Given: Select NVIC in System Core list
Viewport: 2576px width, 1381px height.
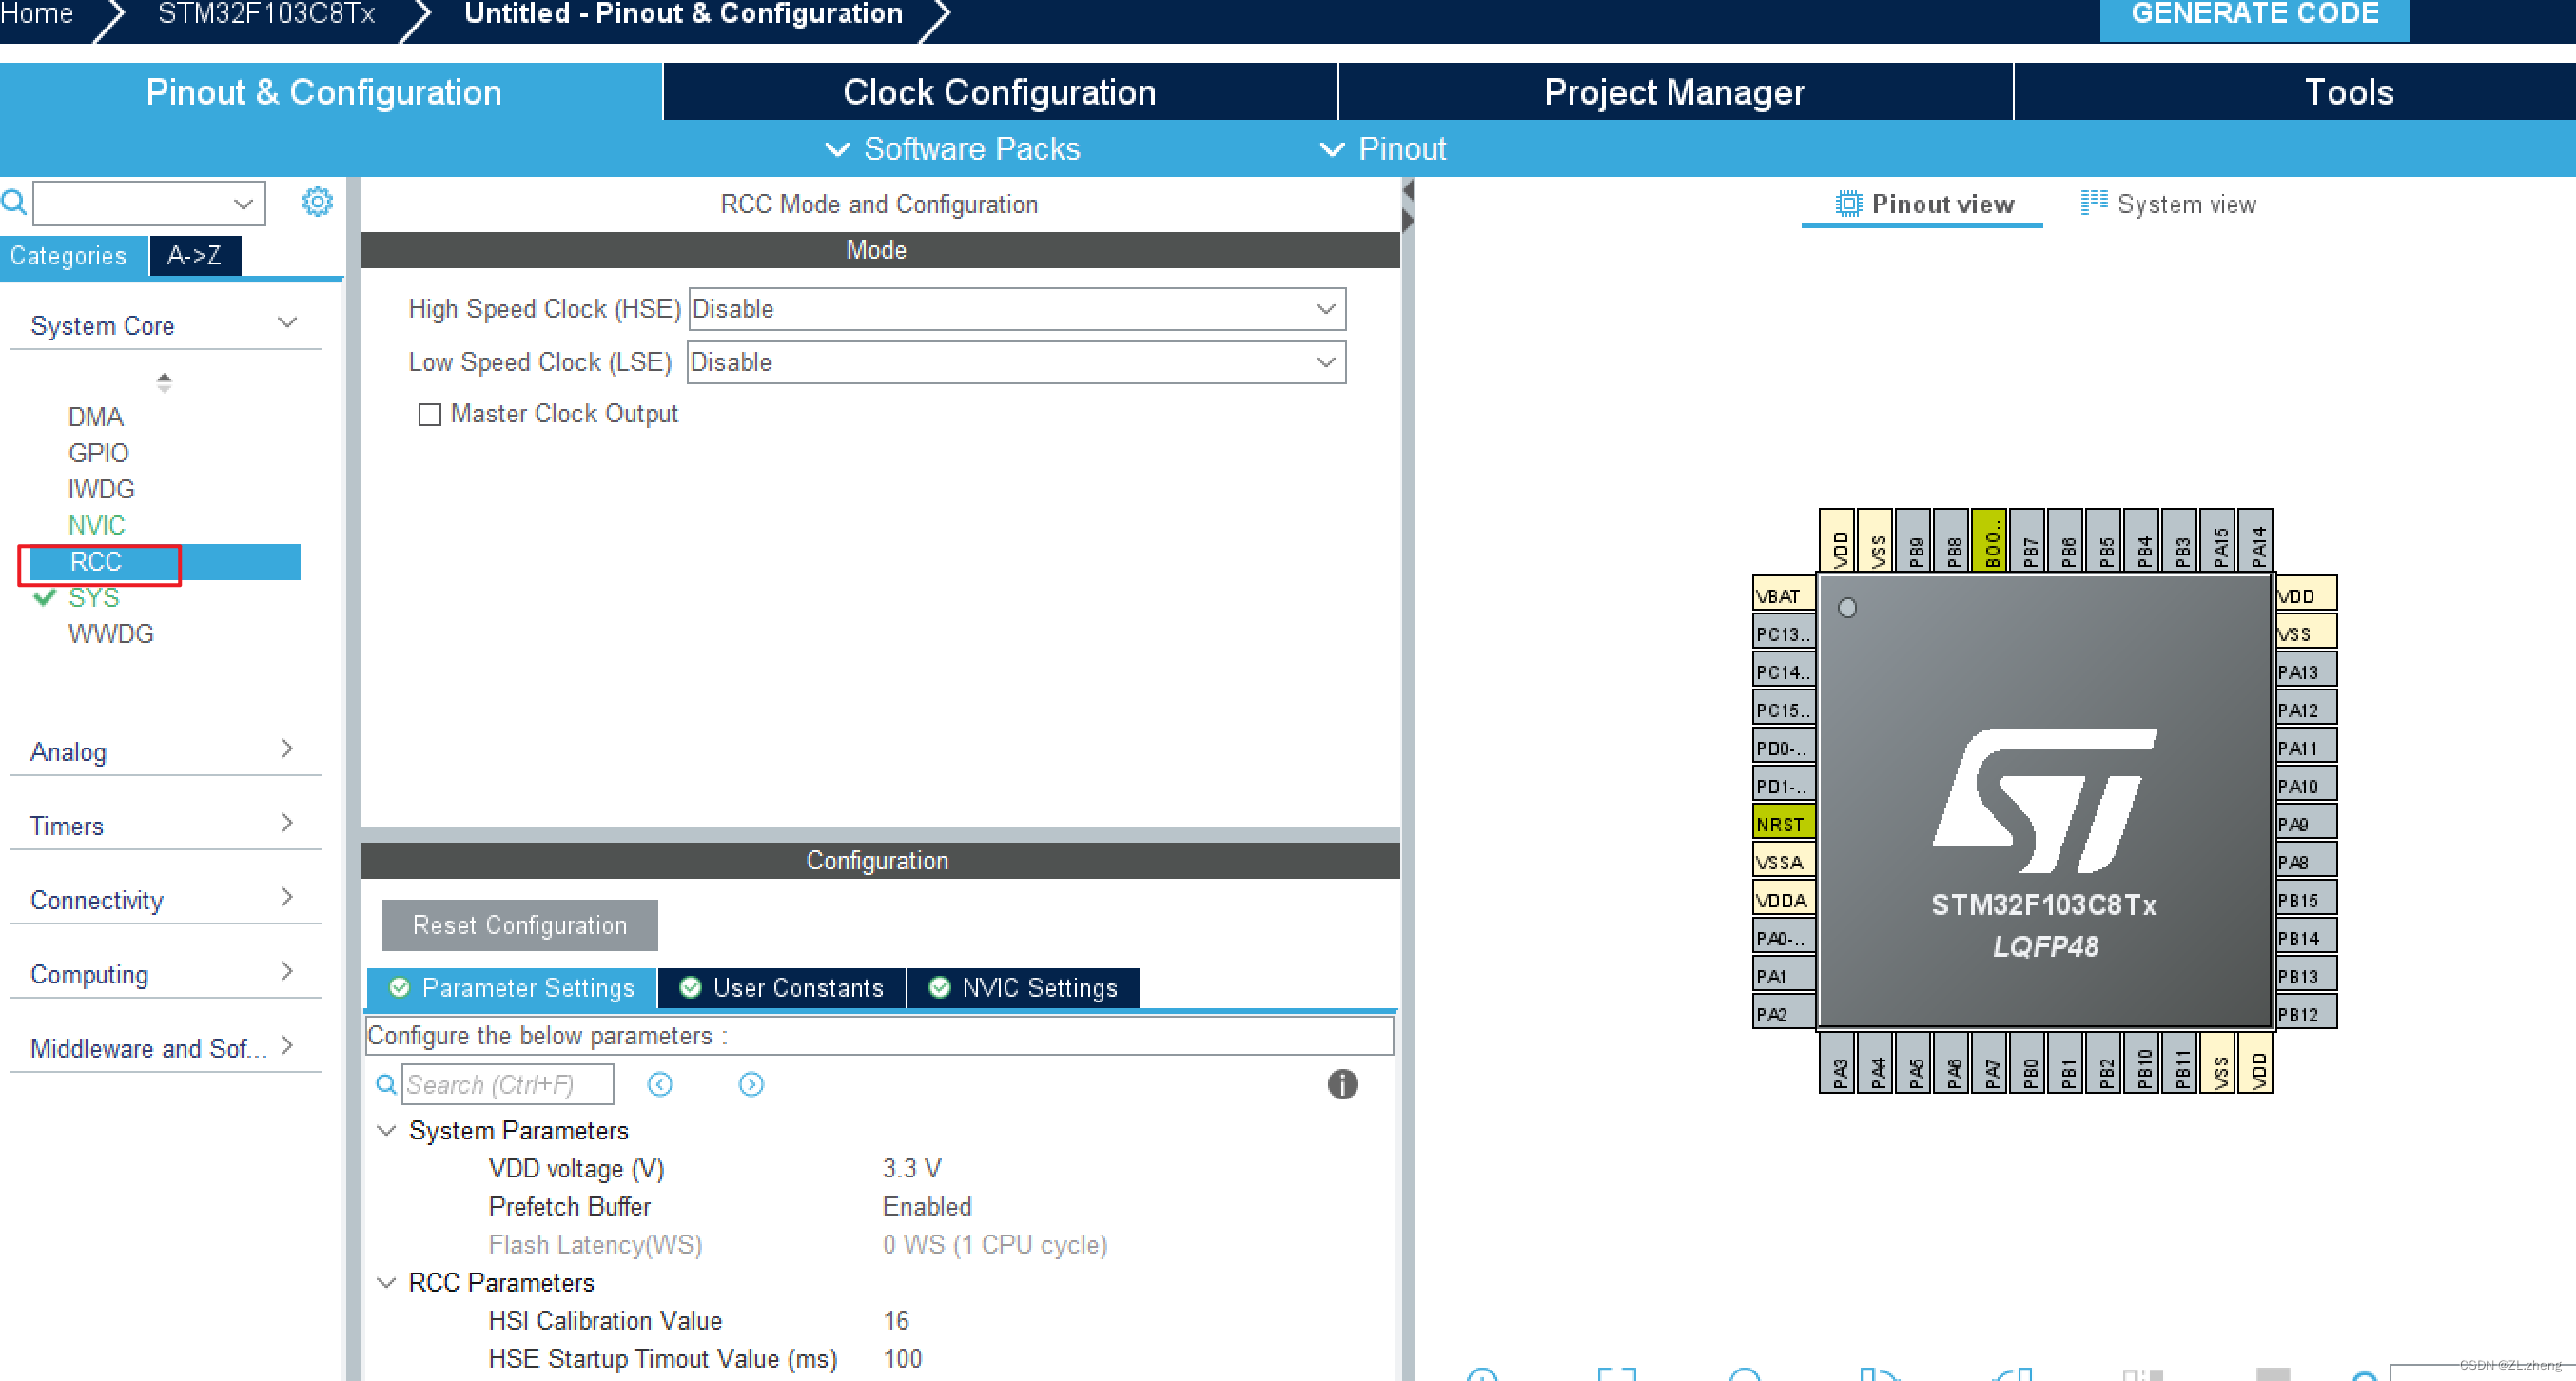Looking at the screenshot, I should 96,525.
